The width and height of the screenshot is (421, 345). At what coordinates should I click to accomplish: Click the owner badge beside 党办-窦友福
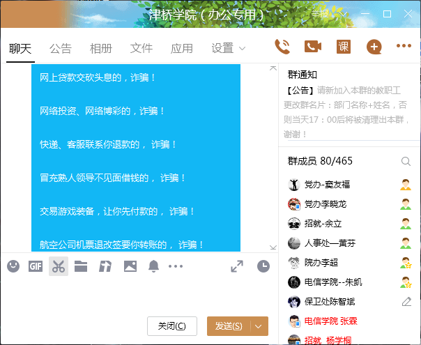(x=406, y=185)
